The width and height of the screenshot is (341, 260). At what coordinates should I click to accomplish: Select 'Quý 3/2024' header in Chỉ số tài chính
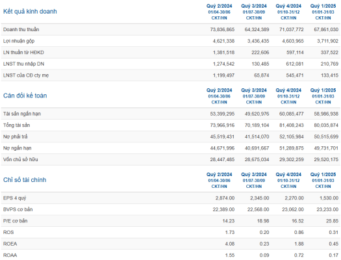click(254, 174)
